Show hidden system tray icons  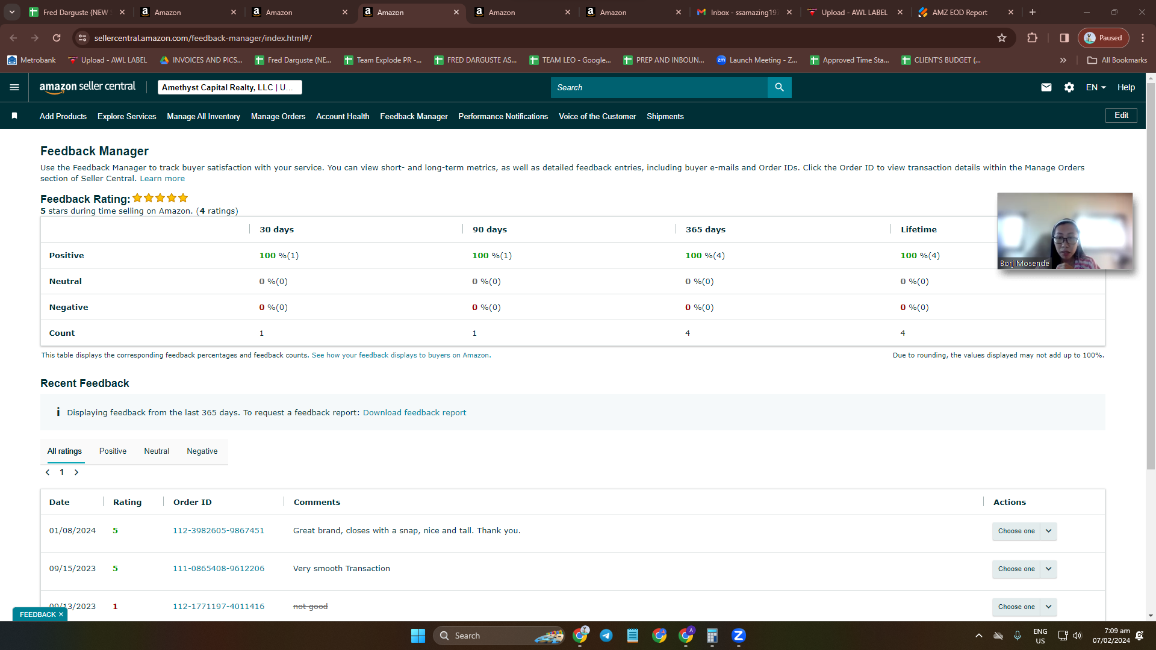tap(979, 636)
